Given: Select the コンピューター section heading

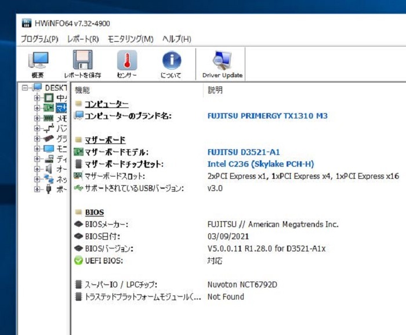Looking at the screenshot, I should click(107, 105).
